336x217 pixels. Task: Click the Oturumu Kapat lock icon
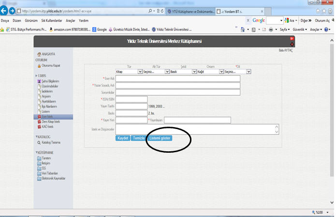[x=39, y=65]
